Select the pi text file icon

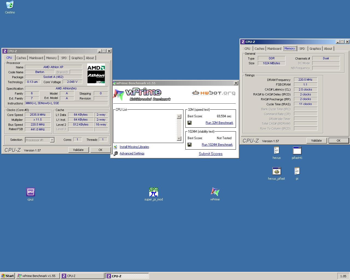point(297,171)
